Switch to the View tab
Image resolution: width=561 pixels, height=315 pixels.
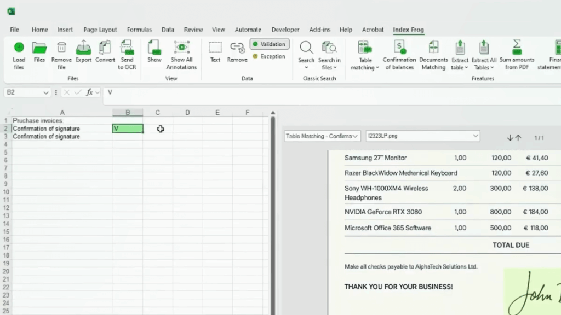218,30
